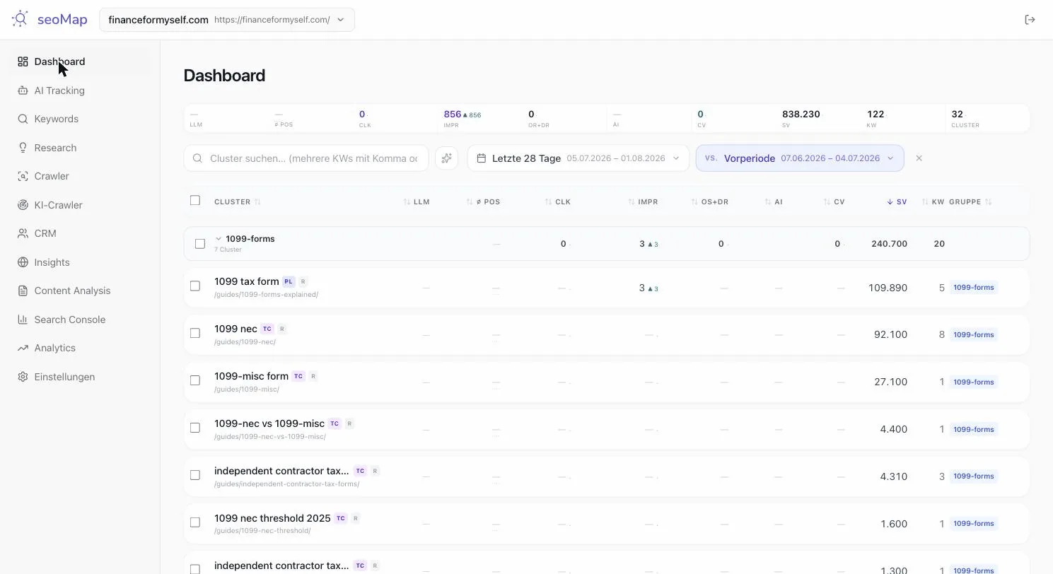The height and width of the screenshot is (574, 1053).
Task: Remove comparison period with the X icon
Action: tap(919, 158)
